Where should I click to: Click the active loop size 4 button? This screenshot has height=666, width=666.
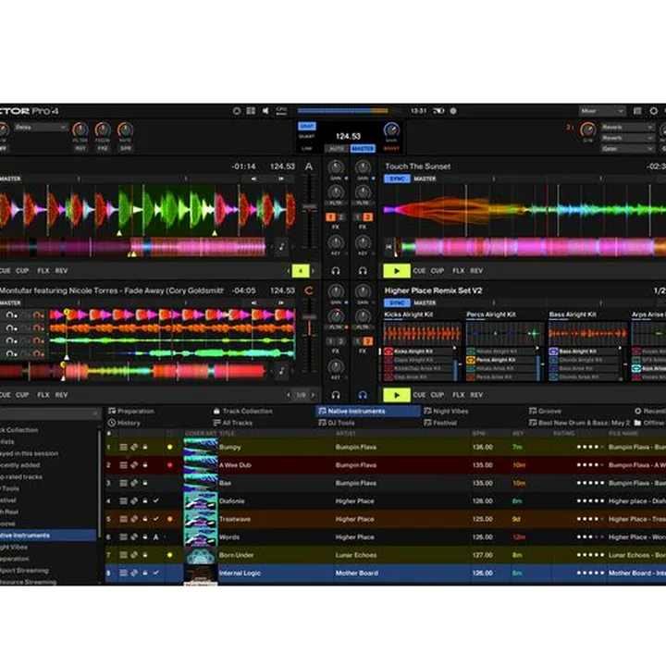pos(301,270)
